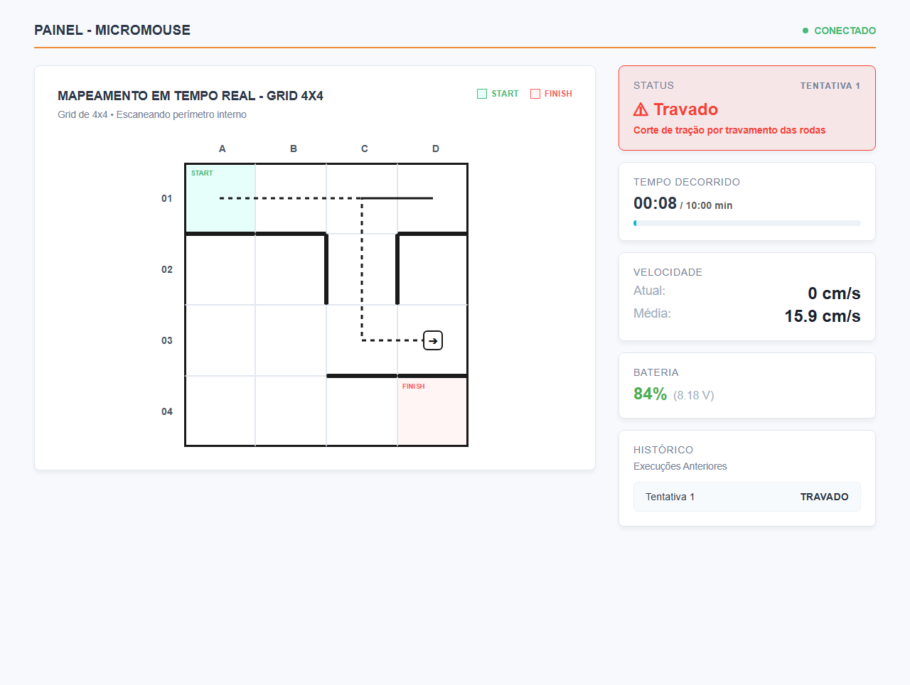The width and height of the screenshot is (910, 685).
Task: Click the 84% battery level
Action: pos(650,394)
